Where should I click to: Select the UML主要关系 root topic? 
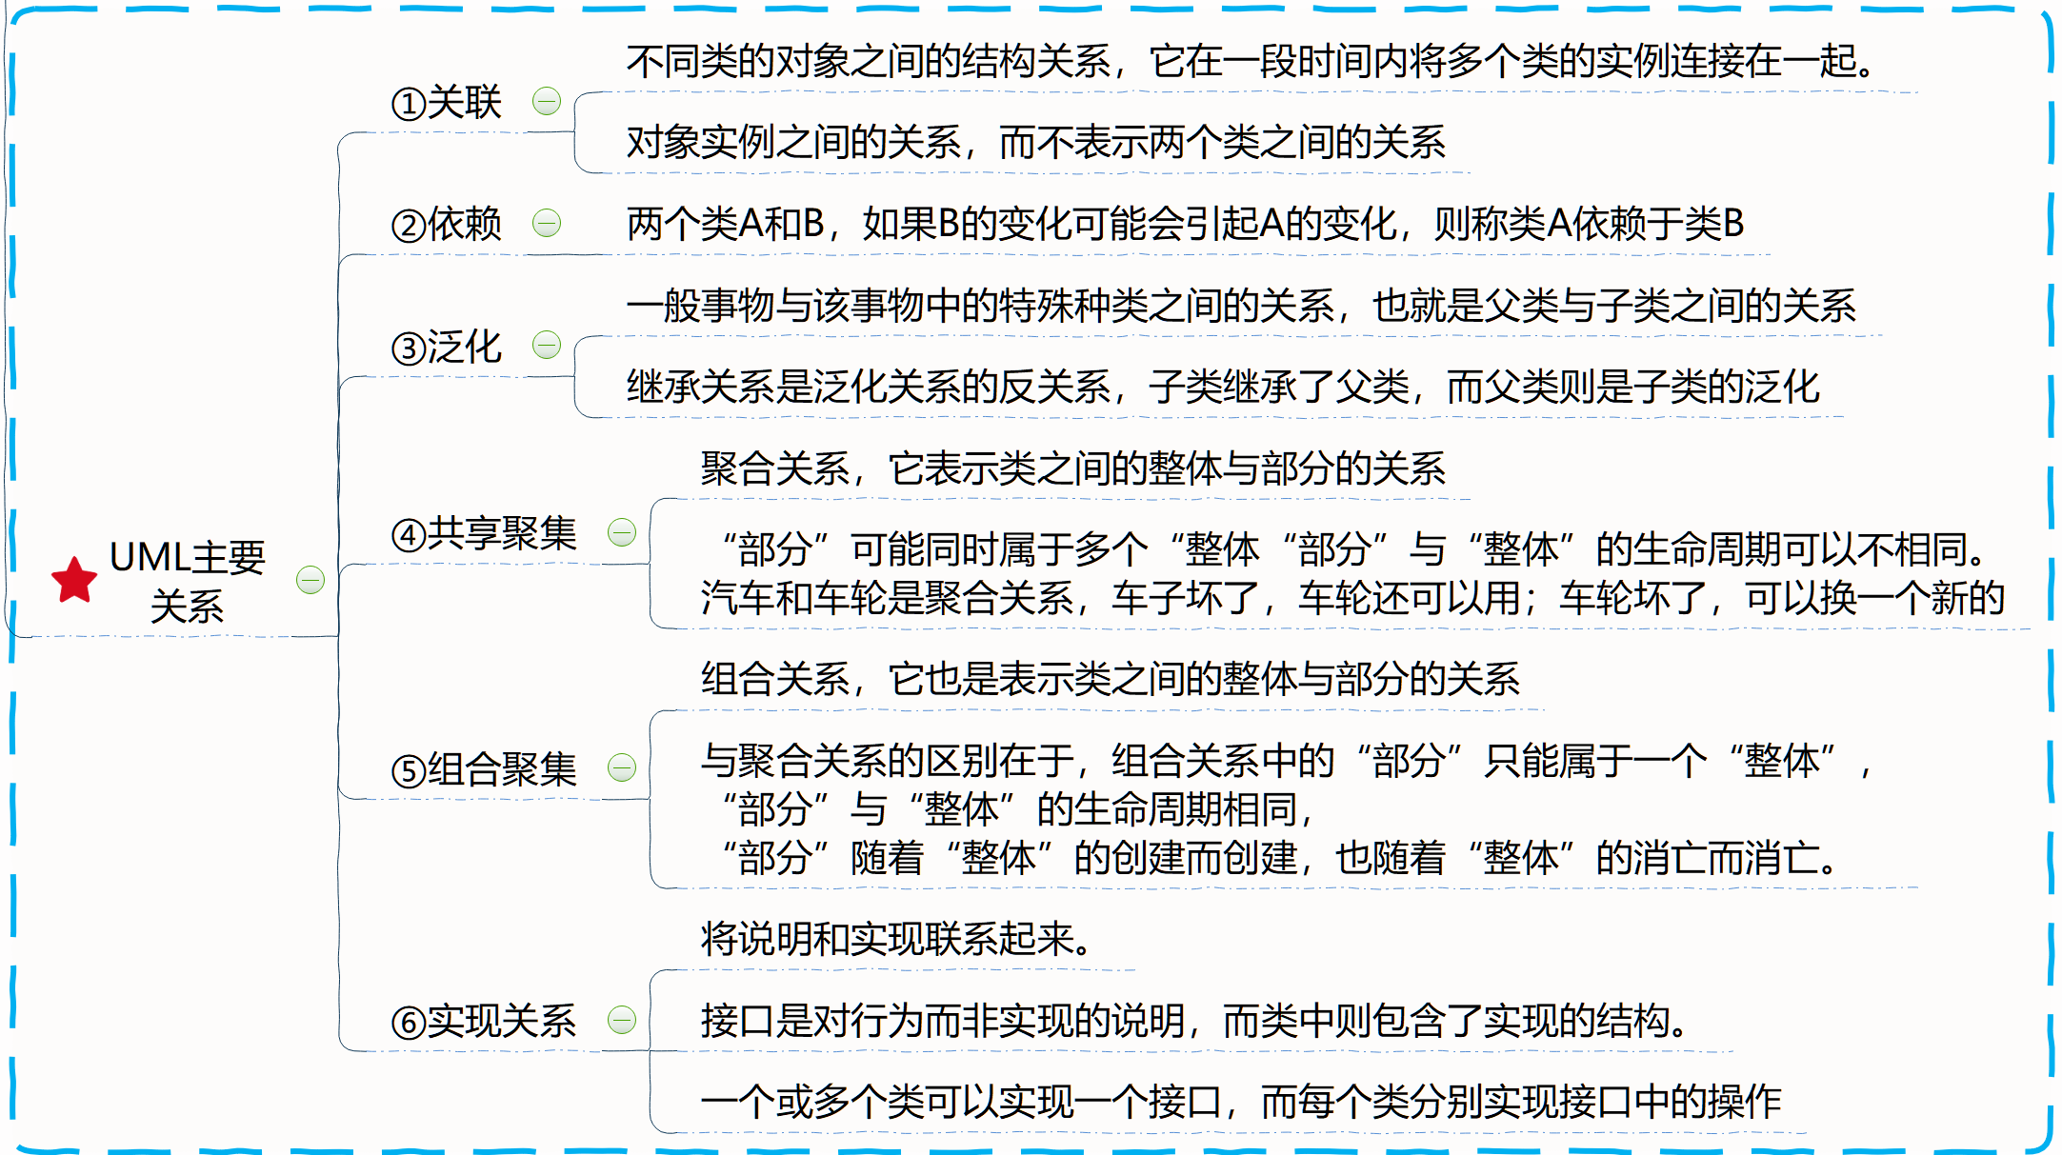click(x=188, y=581)
